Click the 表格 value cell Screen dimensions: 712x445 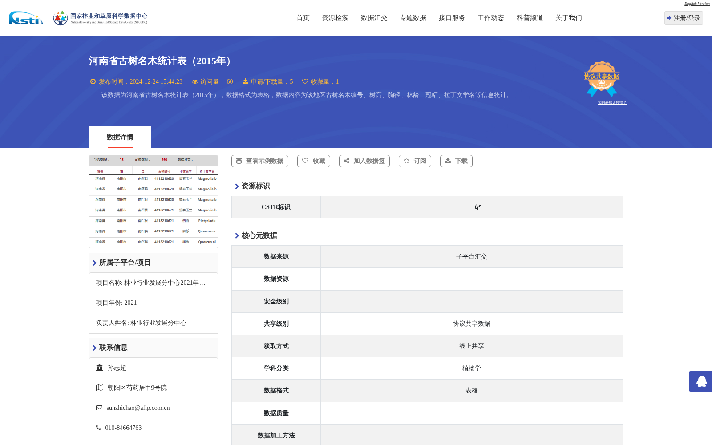click(x=472, y=390)
